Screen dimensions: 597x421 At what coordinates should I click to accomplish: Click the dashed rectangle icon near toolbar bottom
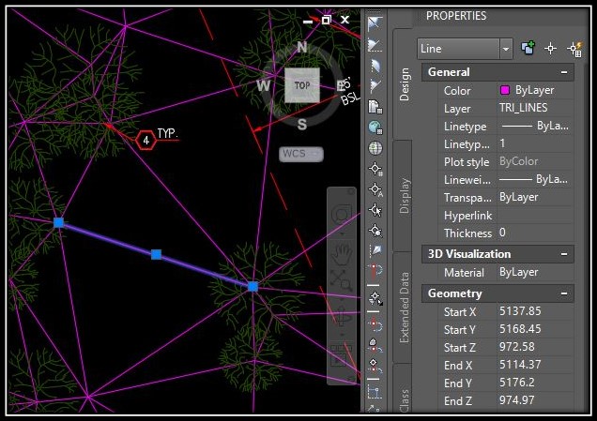tap(375, 393)
